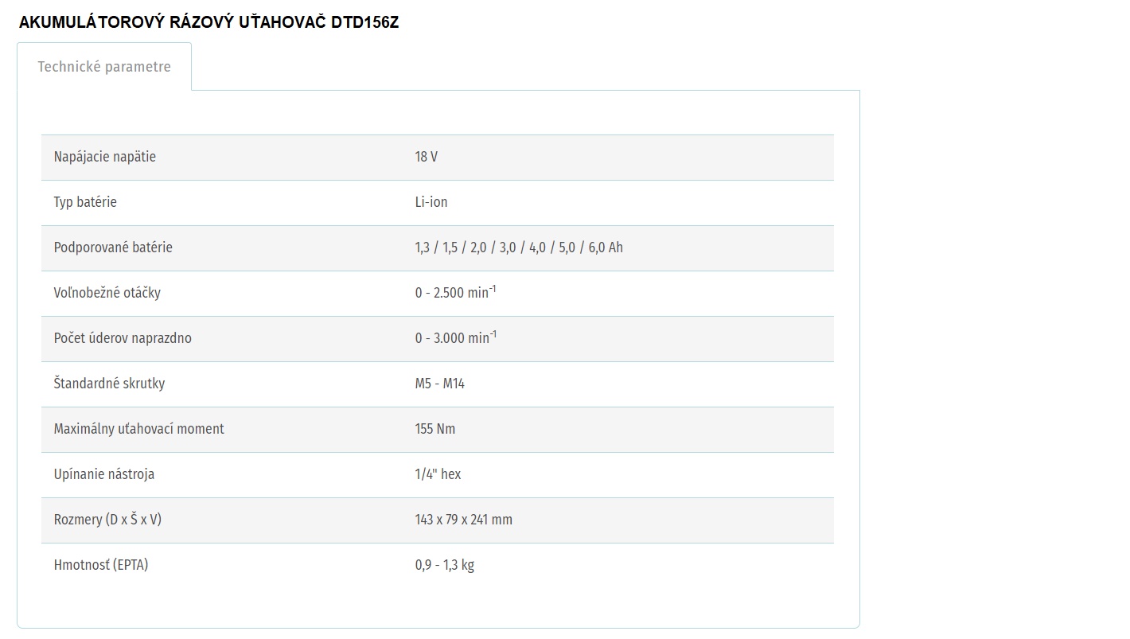
Task: Click the supported battery capacities Ah value
Action: click(x=519, y=247)
